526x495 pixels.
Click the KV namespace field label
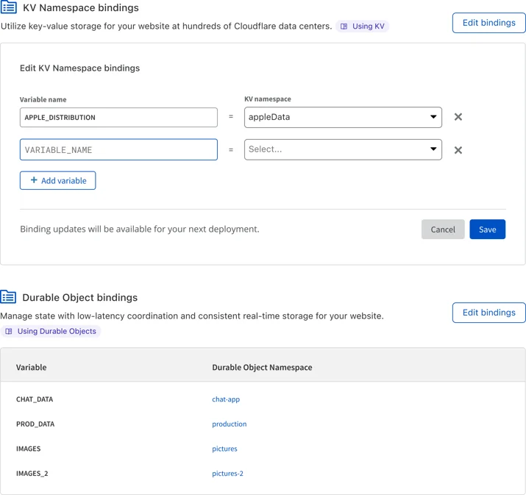(x=268, y=99)
